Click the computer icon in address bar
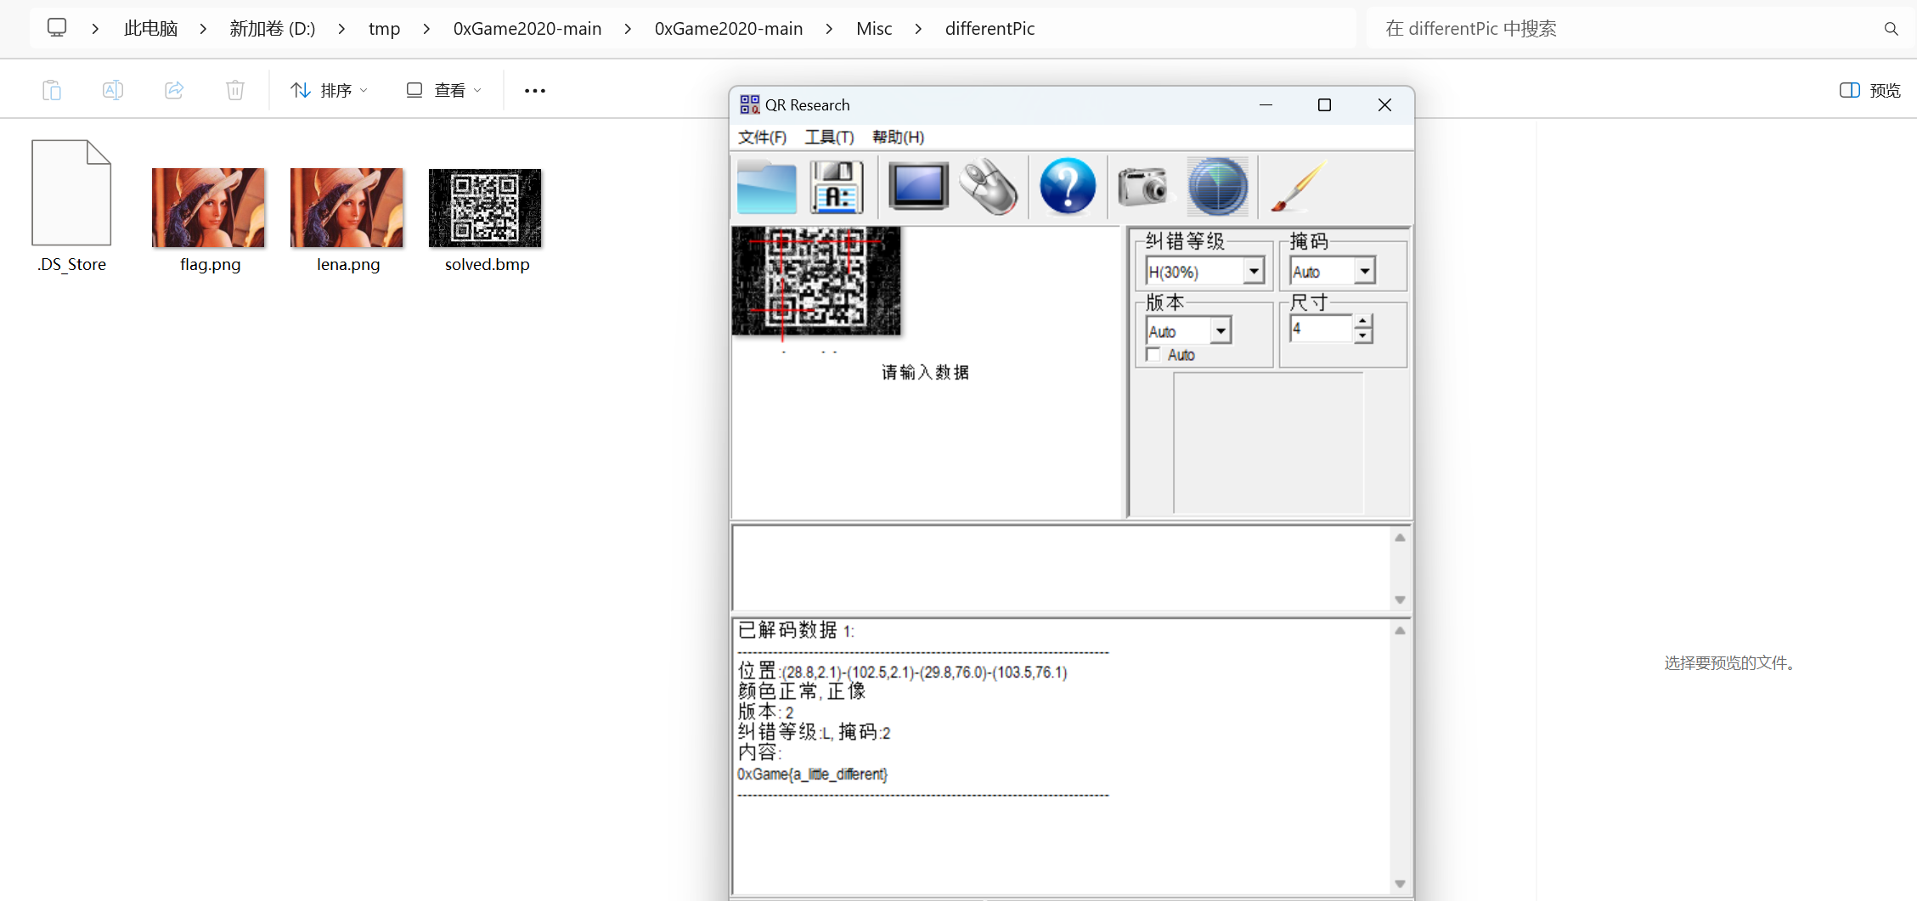The width and height of the screenshot is (1917, 901). coord(57,28)
